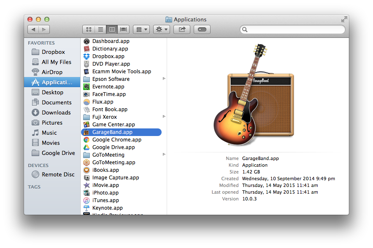Click the iTunes.app icon in list
Screen dimensions: 373x248
86,200
